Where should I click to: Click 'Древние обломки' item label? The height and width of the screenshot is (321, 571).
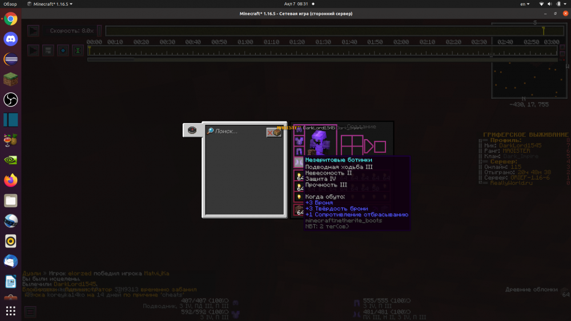[x=531, y=290]
